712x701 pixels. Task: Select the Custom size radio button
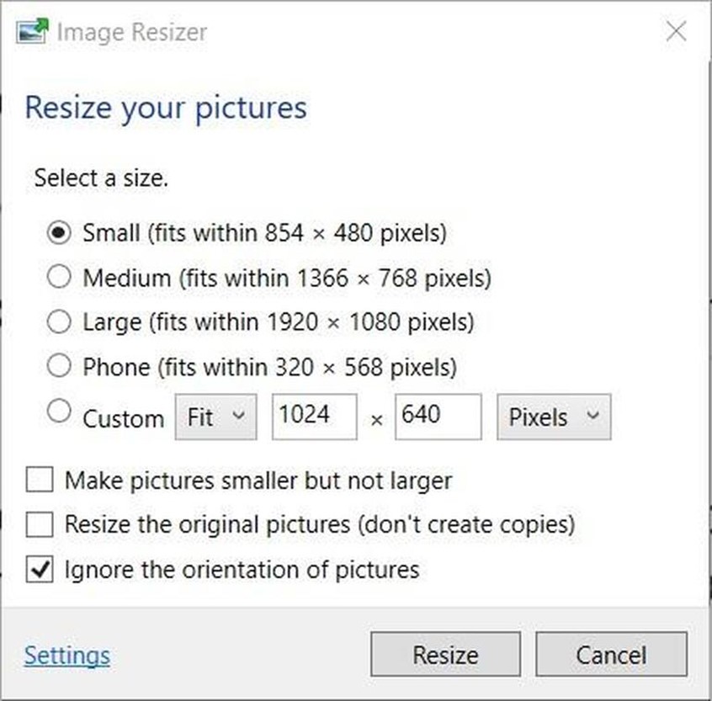[x=59, y=411]
